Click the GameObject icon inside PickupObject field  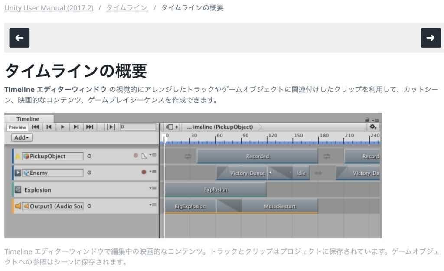coord(27,156)
